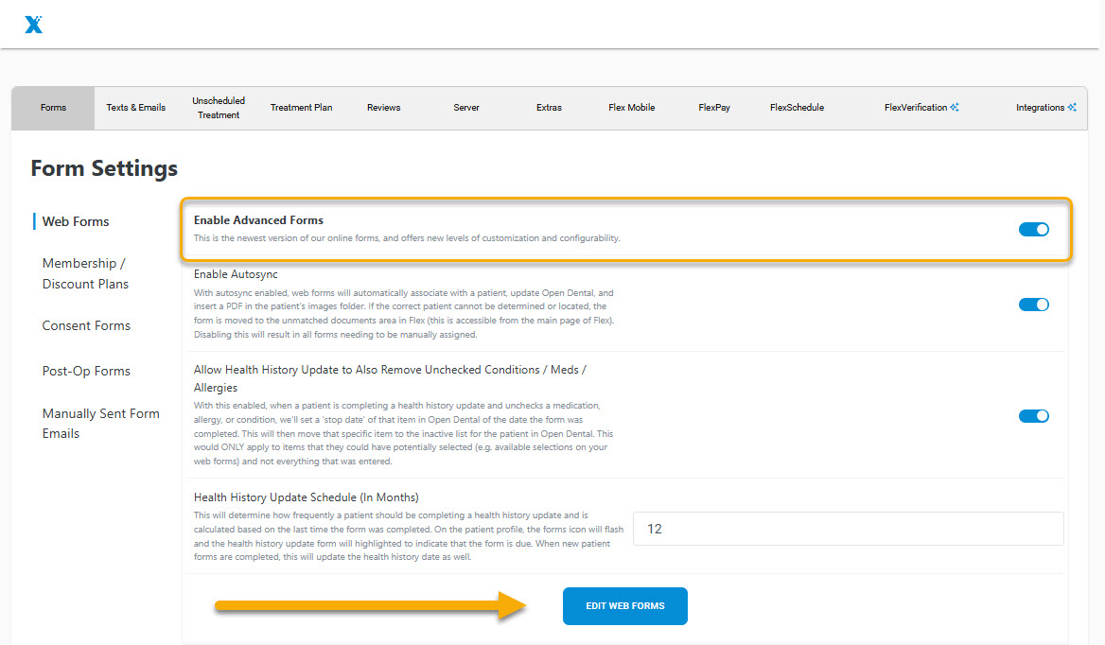Open the Extras tab
1105x645 pixels.
[549, 108]
